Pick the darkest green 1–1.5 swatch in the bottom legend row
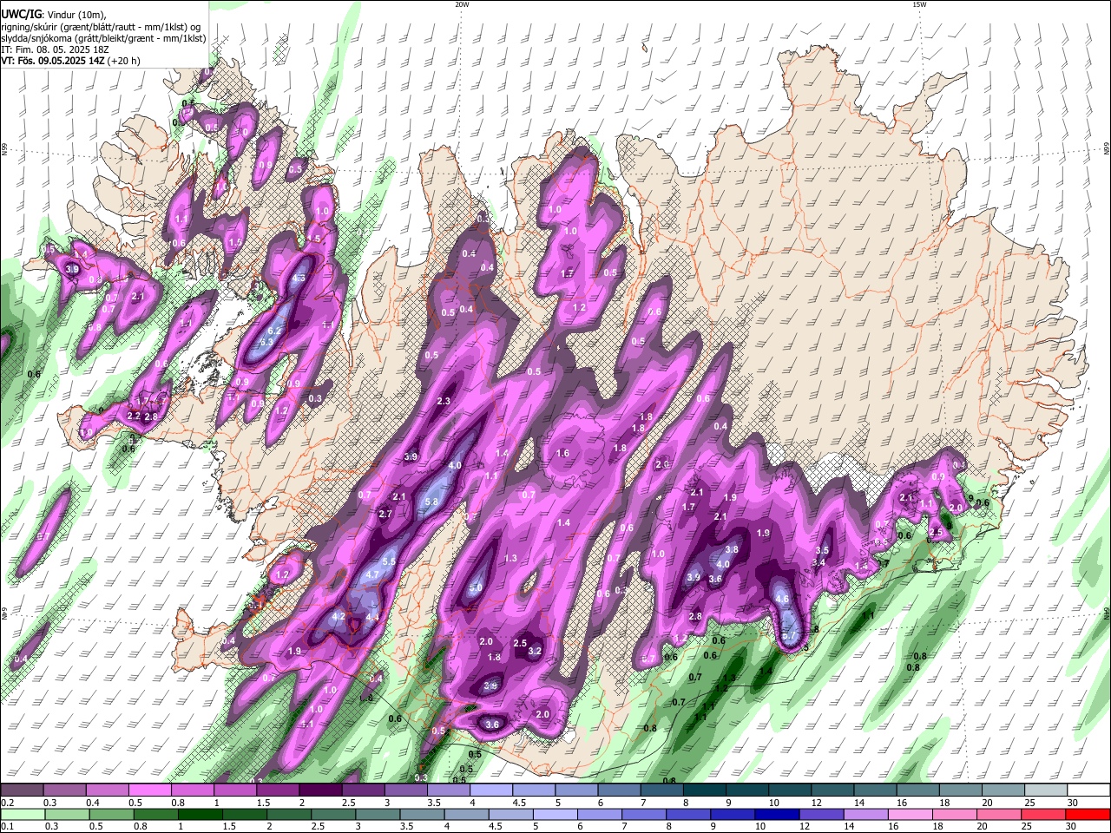 point(201,814)
